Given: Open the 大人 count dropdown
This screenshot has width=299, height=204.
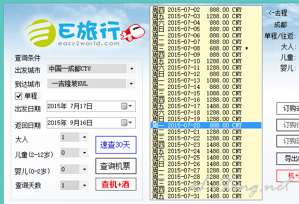Looking at the screenshot, I should 84,137.
